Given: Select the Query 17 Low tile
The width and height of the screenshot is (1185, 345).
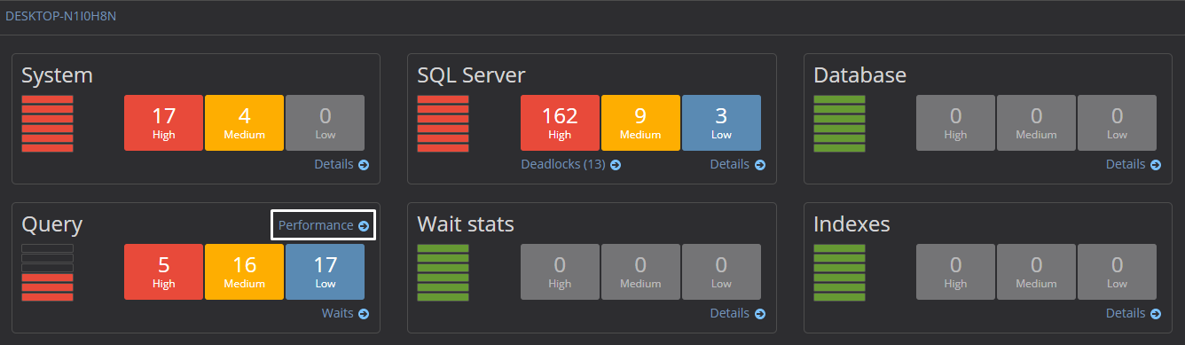Looking at the screenshot, I should click(x=325, y=272).
